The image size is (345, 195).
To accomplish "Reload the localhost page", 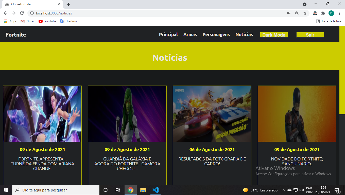I will click(x=22, y=13).
